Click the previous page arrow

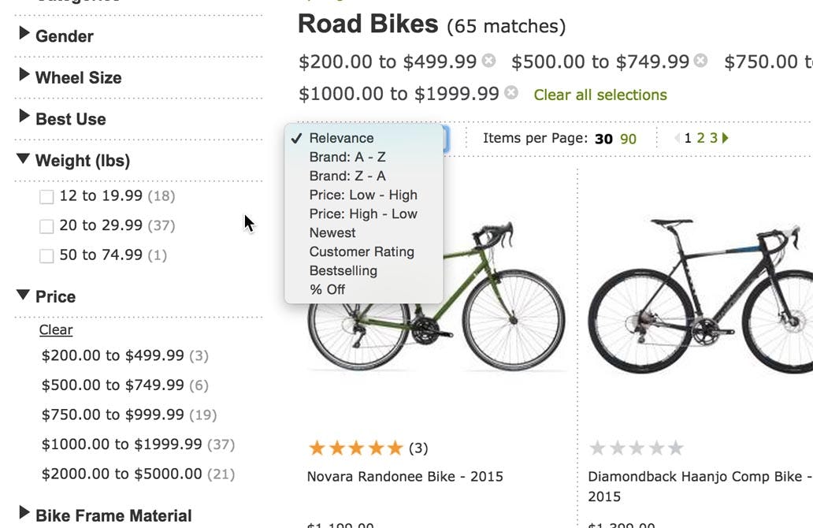(x=677, y=138)
